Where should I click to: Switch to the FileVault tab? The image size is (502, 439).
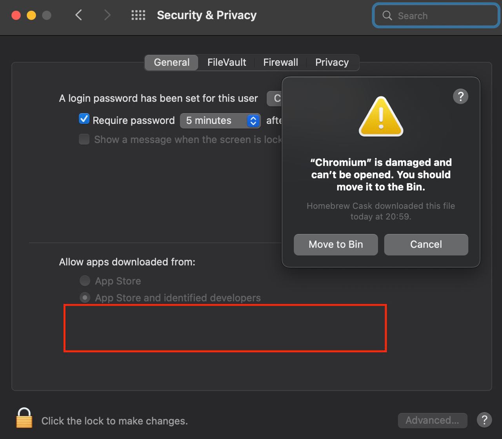point(227,62)
